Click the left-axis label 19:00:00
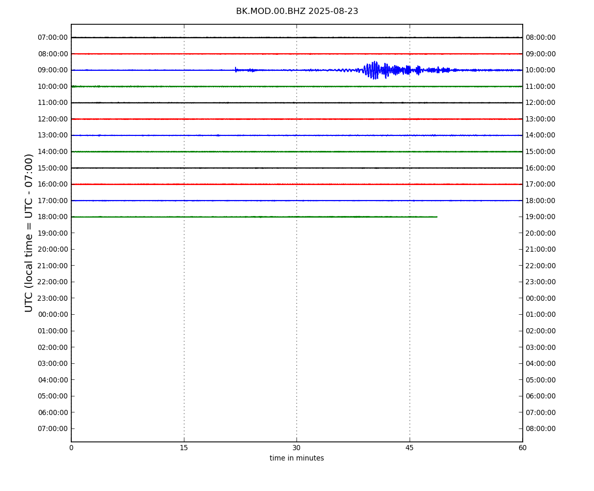This screenshot has height=491, width=594. (53, 233)
